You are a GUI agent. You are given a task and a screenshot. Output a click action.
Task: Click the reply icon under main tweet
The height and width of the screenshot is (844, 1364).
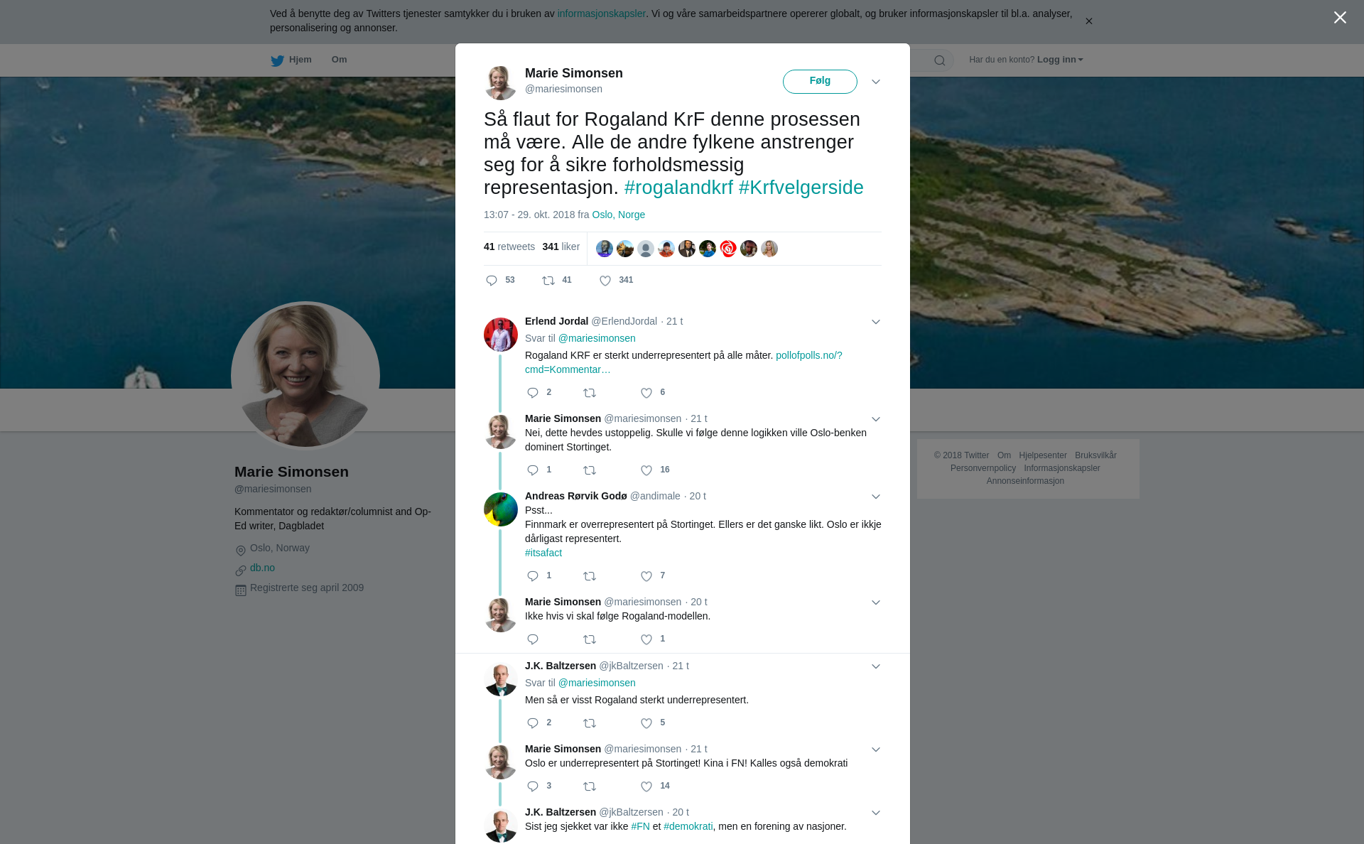(492, 281)
